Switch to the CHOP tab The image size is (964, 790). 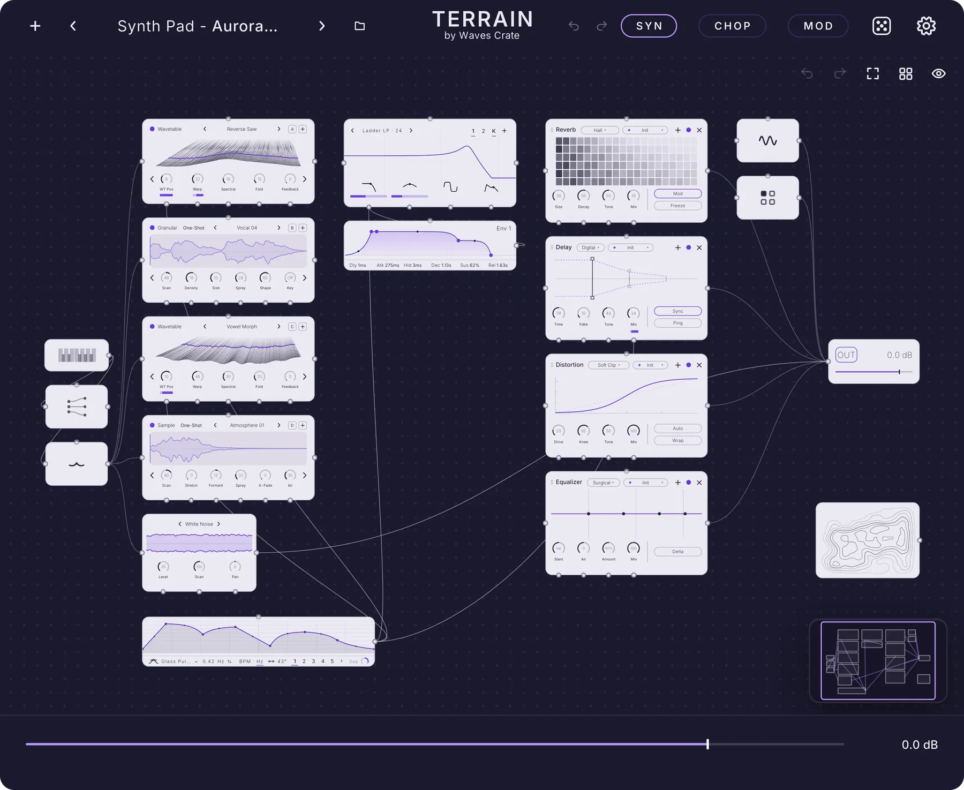pyautogui.click(x=732, y=26)
